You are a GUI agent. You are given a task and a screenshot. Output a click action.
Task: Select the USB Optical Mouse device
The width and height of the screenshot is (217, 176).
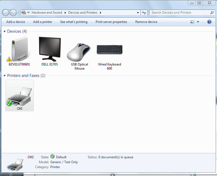tap(79, 52)
